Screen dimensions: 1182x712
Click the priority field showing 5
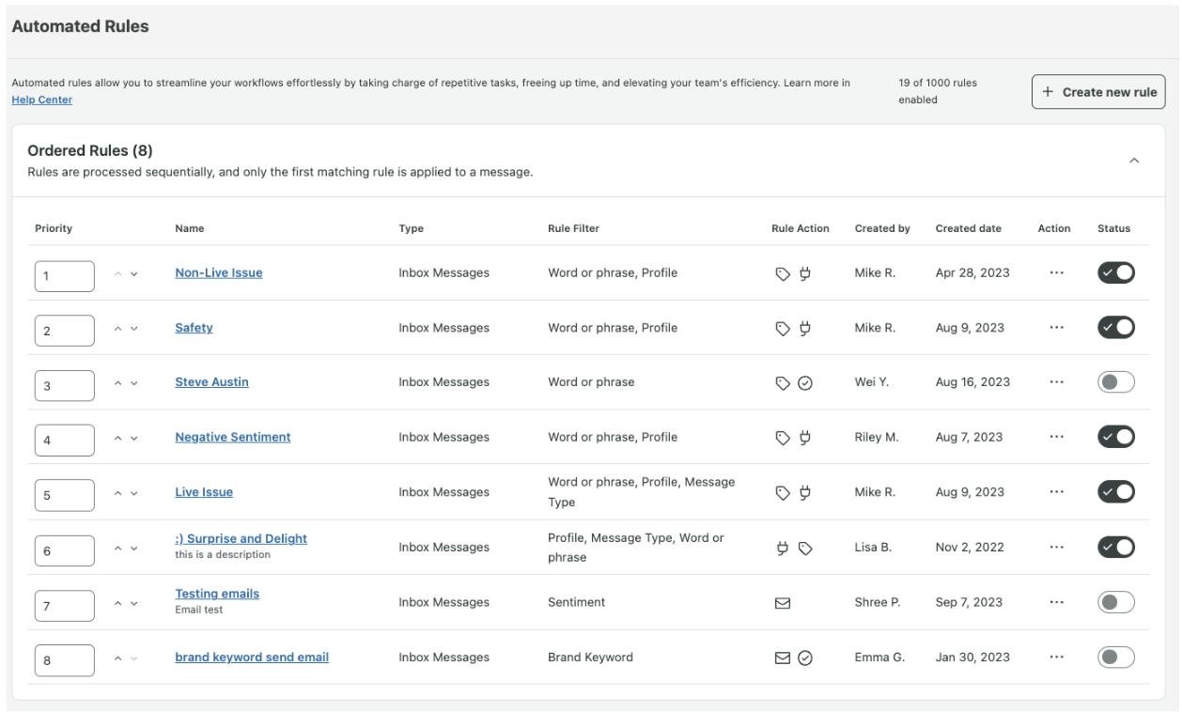click(65, 495)
